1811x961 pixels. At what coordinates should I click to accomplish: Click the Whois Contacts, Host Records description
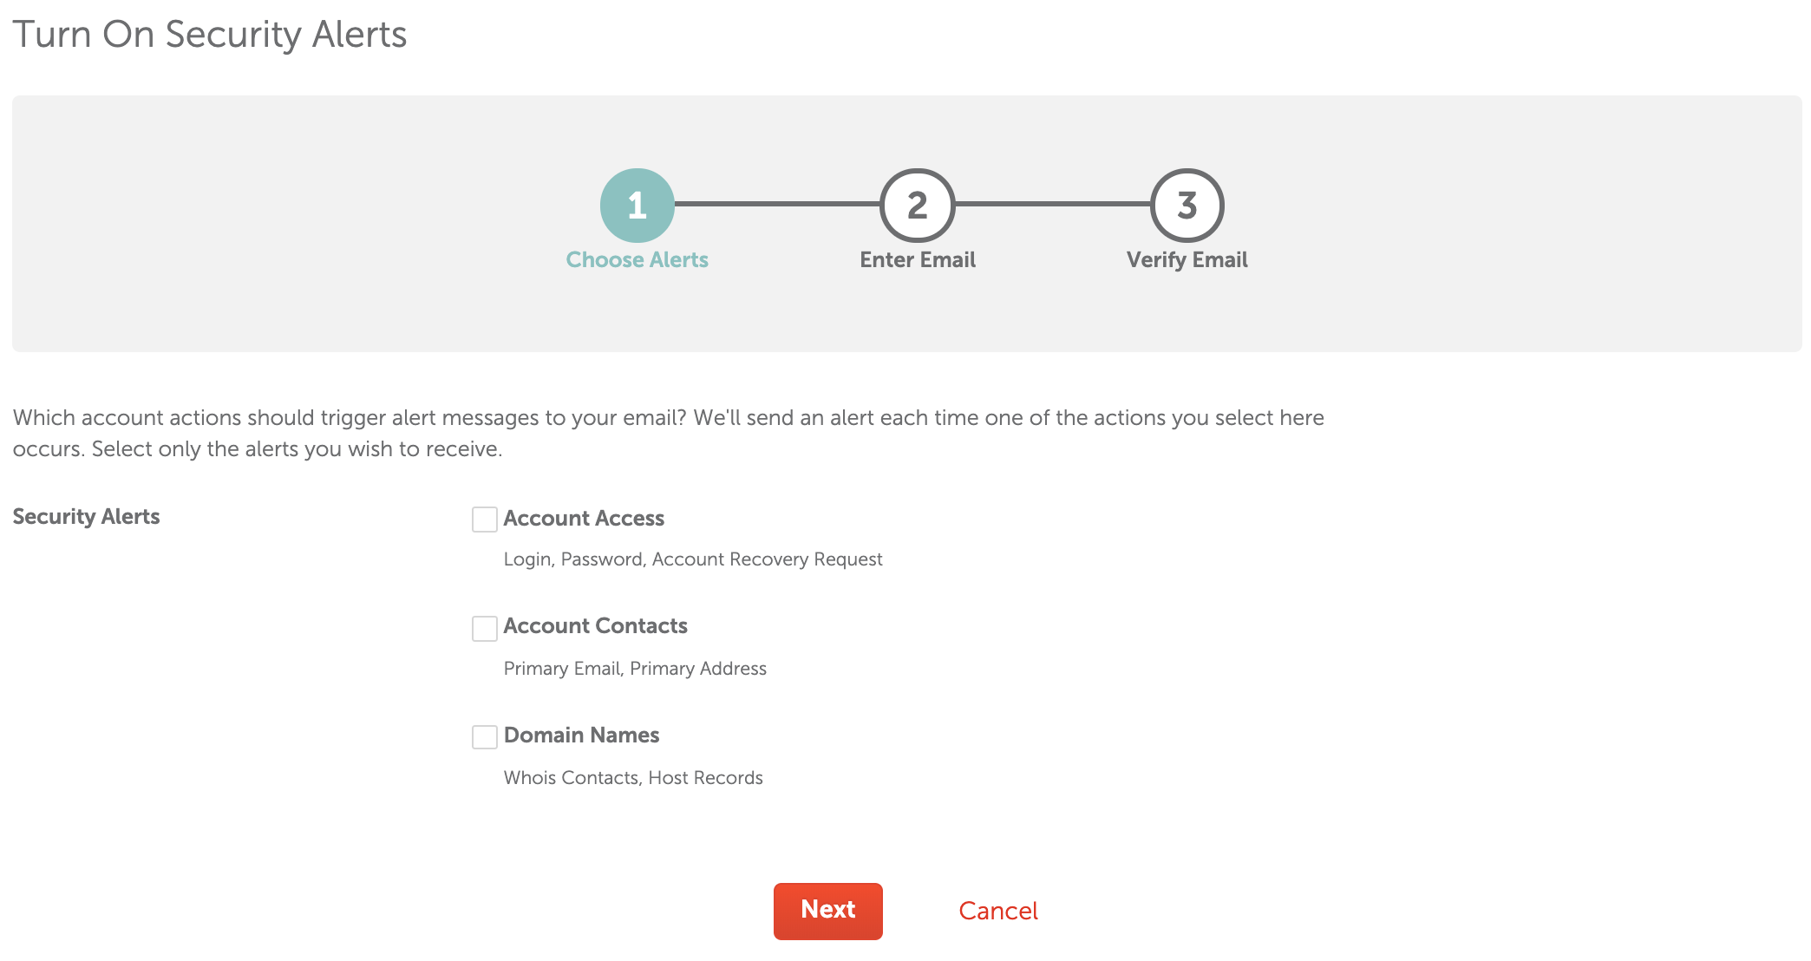[632, 777]
